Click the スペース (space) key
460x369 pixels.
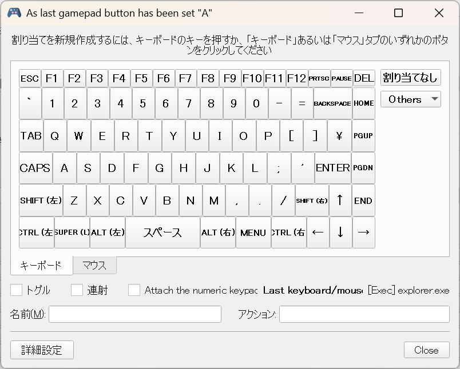162,232
